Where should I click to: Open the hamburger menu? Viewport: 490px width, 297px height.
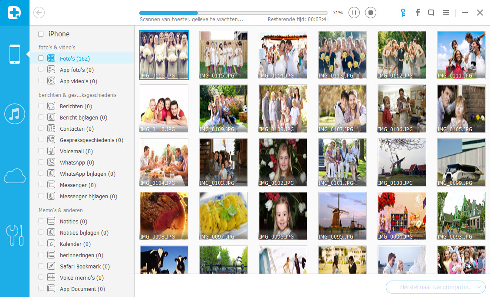click(446, 13)
